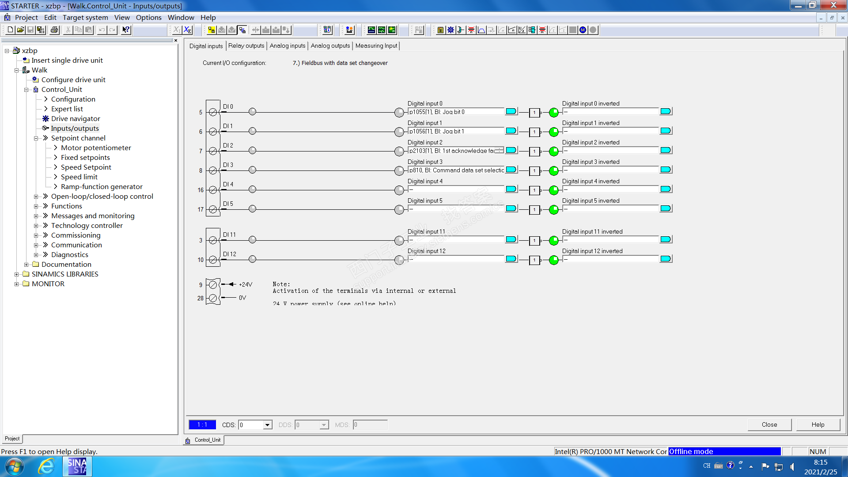Expand the Diagnostics tree node
This screenshot has width=848, height=477.
(x=36, y=255)
